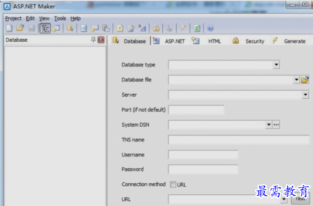Click the padlock security toolbar icon
Screen dimensions: 313x206
pos(156,28)
